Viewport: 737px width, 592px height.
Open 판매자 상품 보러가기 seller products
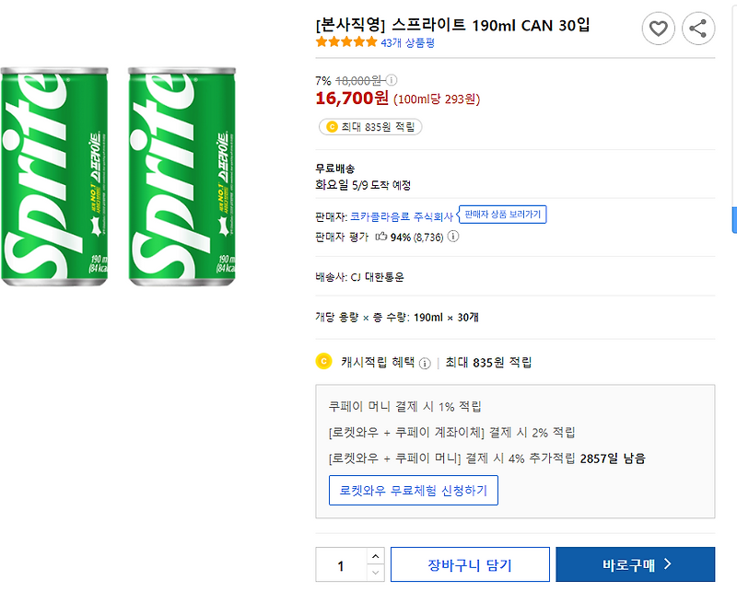pos(503,213)
